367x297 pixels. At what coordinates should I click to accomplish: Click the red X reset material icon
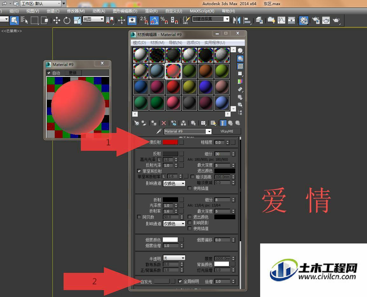(x=164, y=123)
